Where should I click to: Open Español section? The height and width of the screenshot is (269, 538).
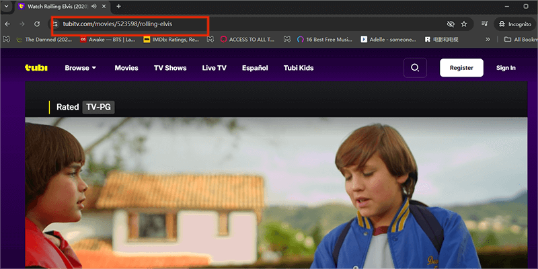pos(255,68)
